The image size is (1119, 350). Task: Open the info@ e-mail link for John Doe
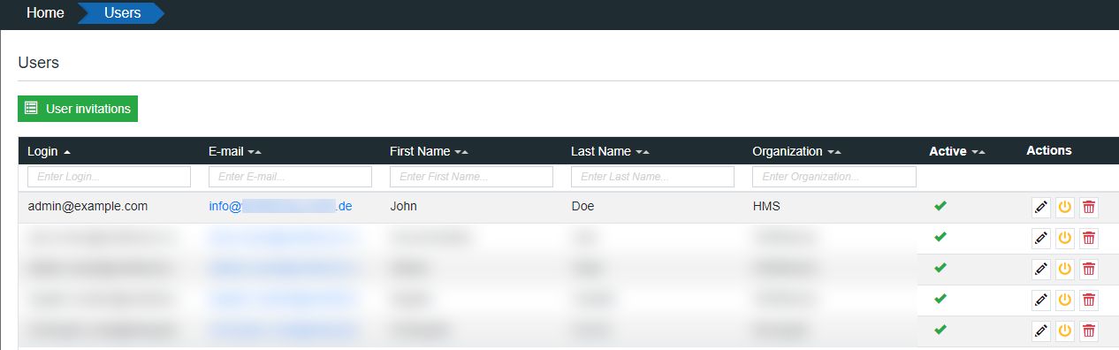coord(281,206)
